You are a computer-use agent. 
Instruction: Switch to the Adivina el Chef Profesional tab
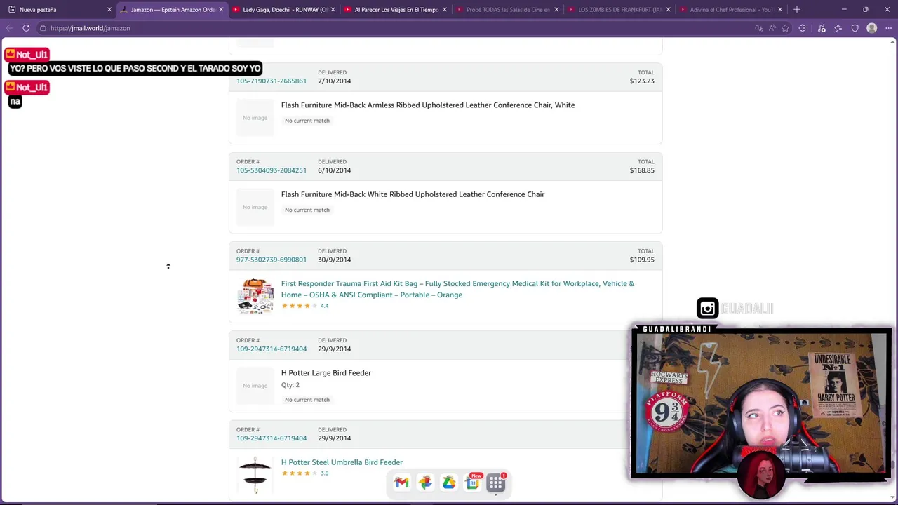point(730,10)
